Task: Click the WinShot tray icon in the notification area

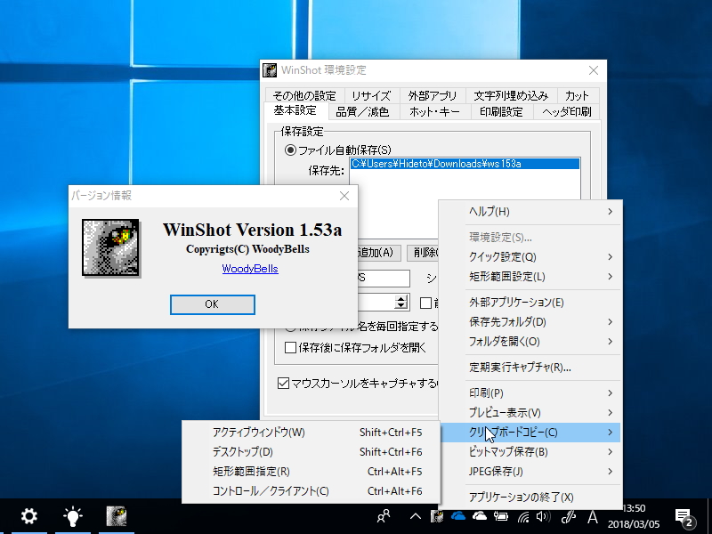Action: (435, 516)
